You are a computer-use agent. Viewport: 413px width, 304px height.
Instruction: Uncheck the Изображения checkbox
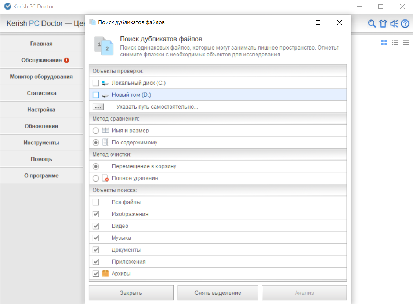pyautogui.click(x=95, y=214)
